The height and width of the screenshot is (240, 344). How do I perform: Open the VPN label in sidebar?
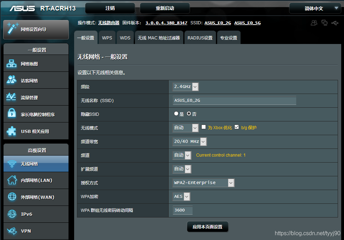(26, 231)
